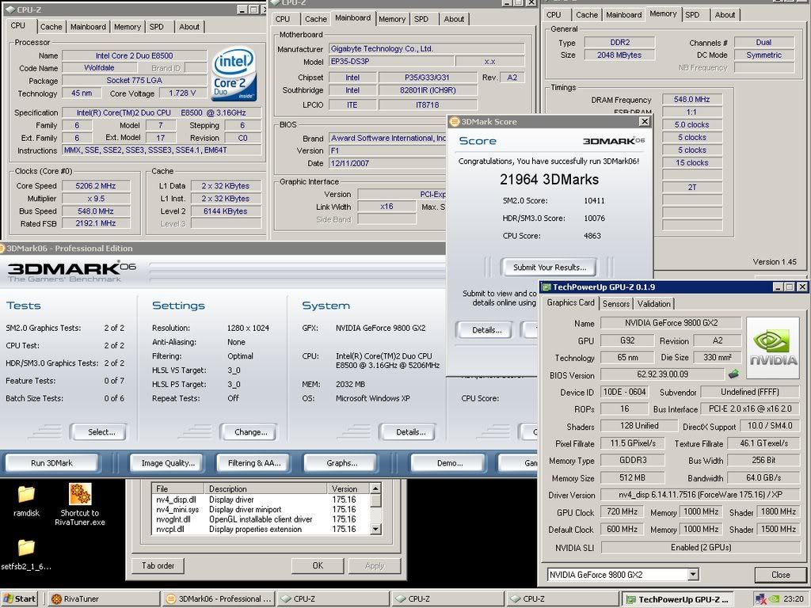The width and height of the screenshot is (811, 608).
Task: Open the SPD tab in first CPU-Z window
Action: (x=156, y=27)
